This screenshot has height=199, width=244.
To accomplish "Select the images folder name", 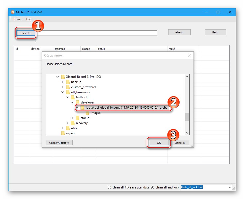I will (96, 113).
